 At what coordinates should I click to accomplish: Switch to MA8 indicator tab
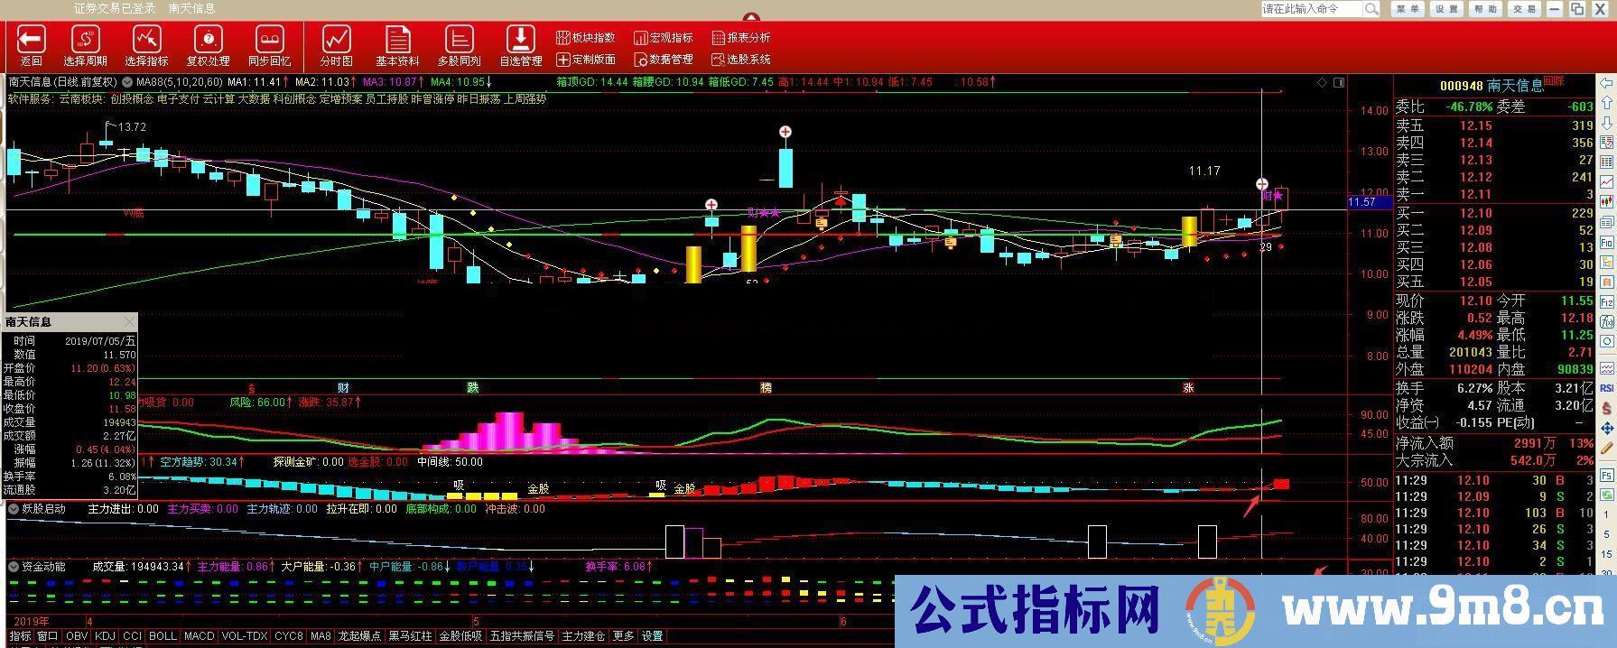point(321,636)
